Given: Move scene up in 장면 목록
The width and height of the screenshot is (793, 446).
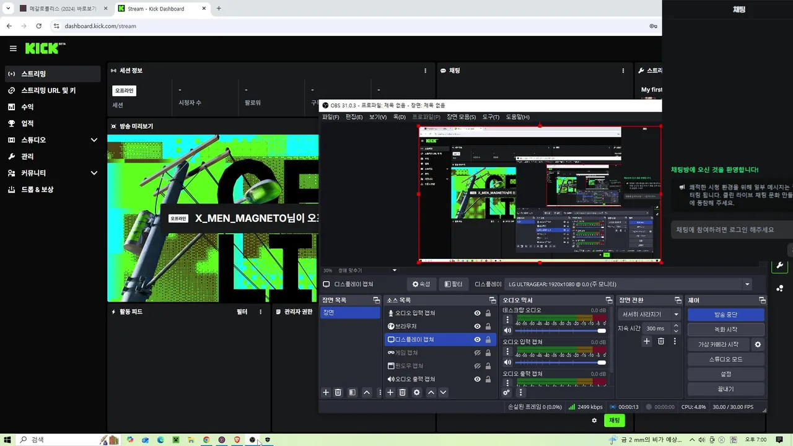Looking at the screenshot, I should pyautogui.click(x=367, y=392).
